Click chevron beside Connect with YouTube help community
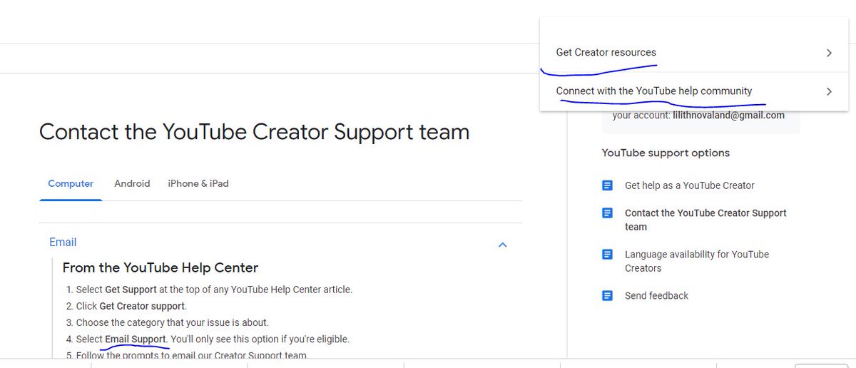The width and height of the screenshot is (856, 368). (829, 91)
